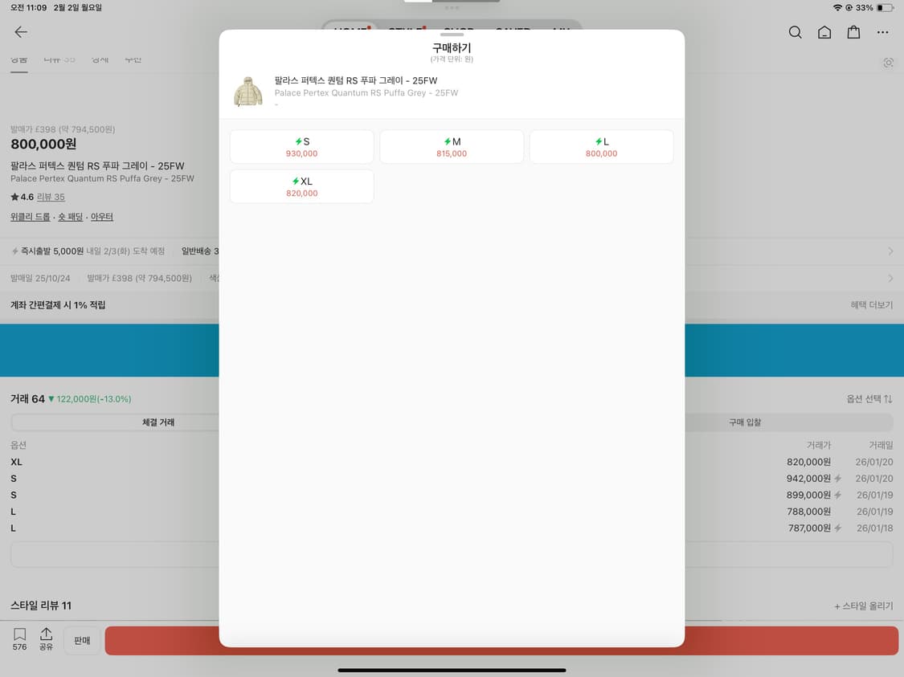
Task: Open 혜택 더보기 benefits link
Action: (x=872, y=305)
